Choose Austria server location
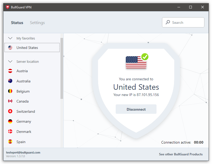 32,71
